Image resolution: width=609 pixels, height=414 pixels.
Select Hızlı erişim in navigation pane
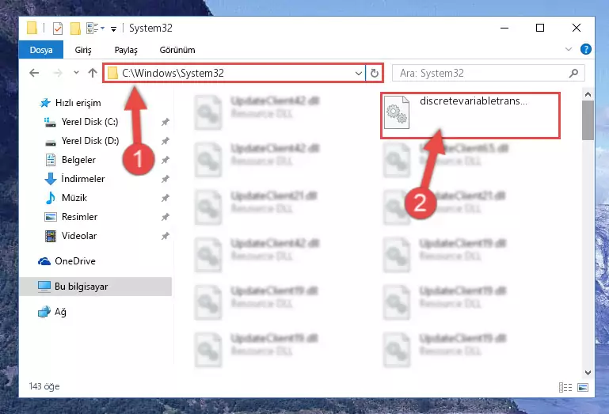(78, 103)
